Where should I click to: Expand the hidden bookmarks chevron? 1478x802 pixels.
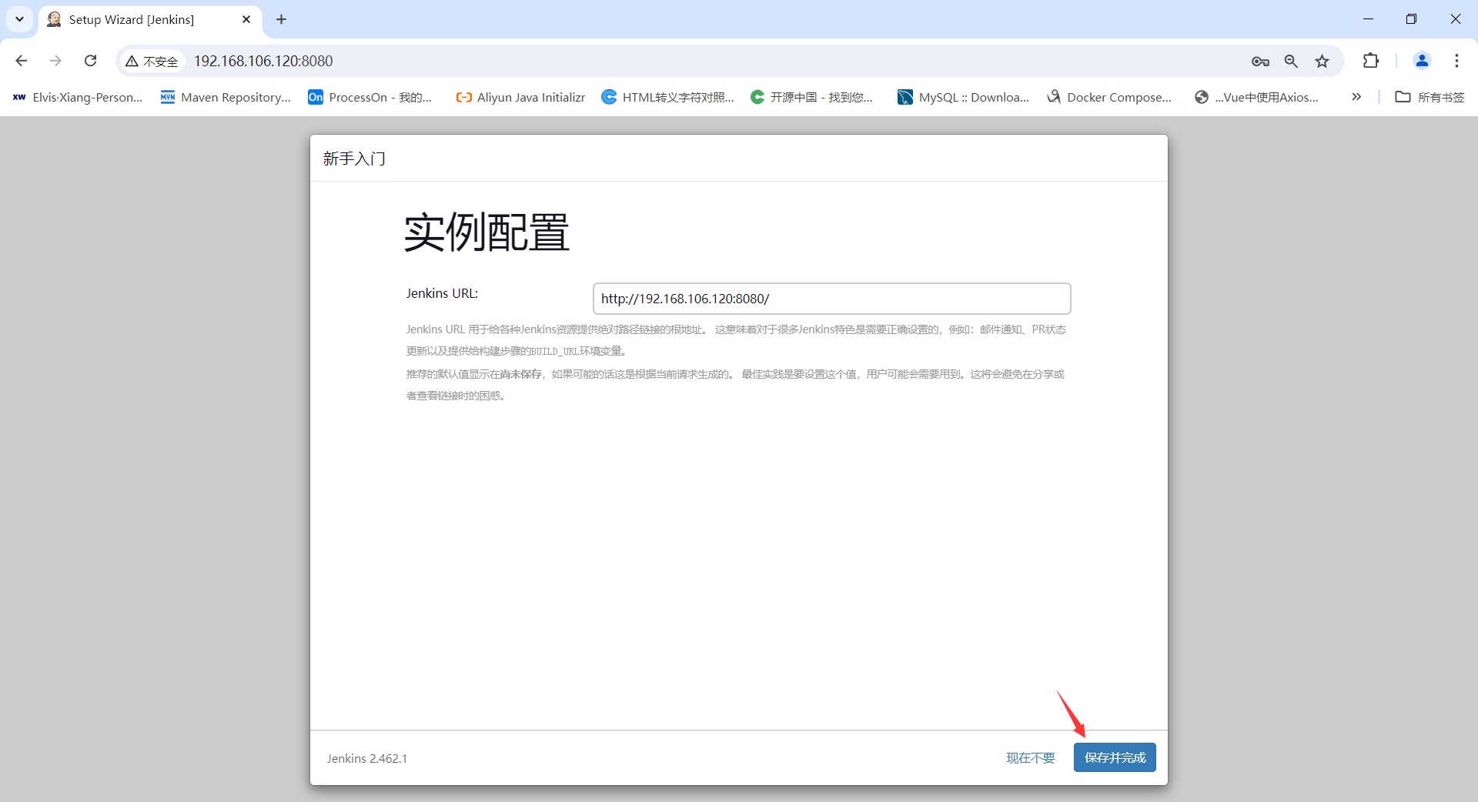coord(1356,97)
